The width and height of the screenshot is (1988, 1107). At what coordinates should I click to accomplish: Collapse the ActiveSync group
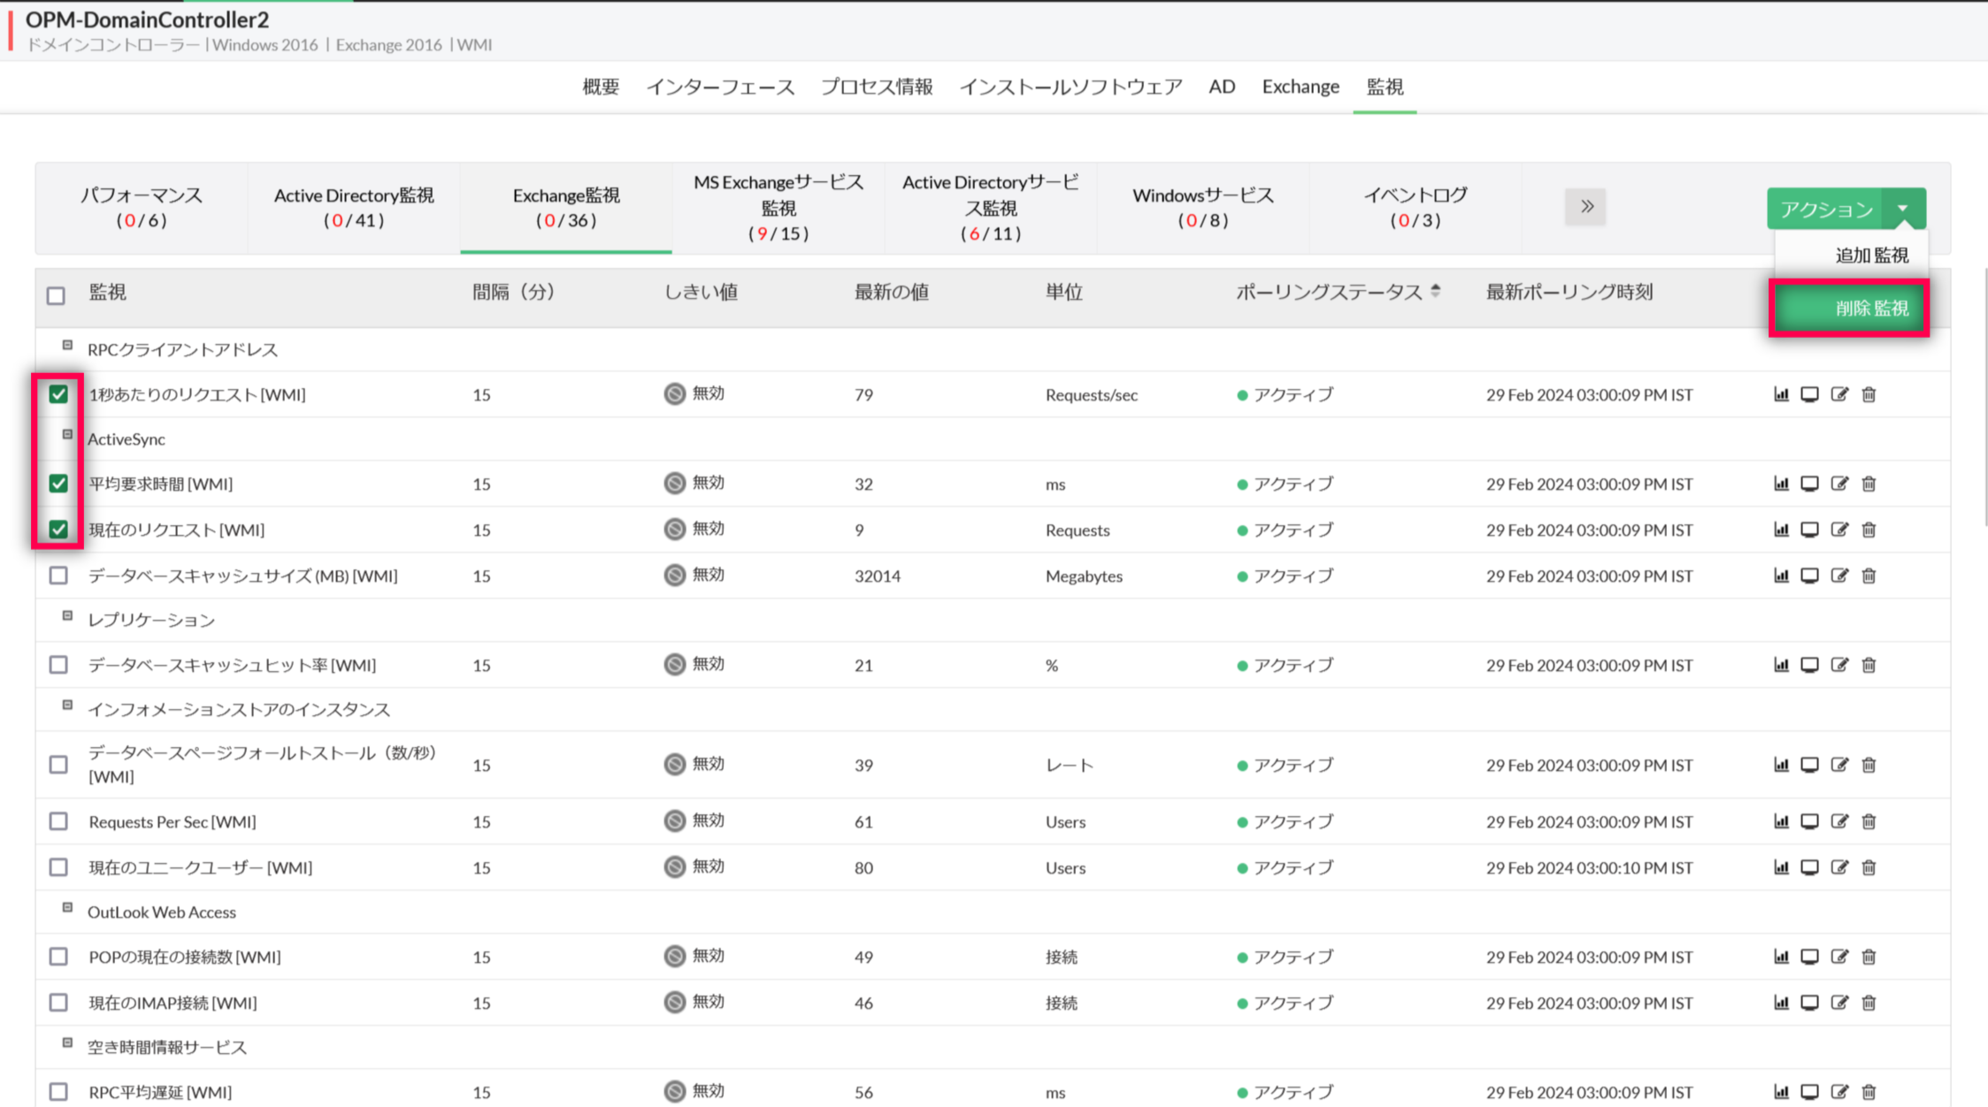tap(67, 435)
